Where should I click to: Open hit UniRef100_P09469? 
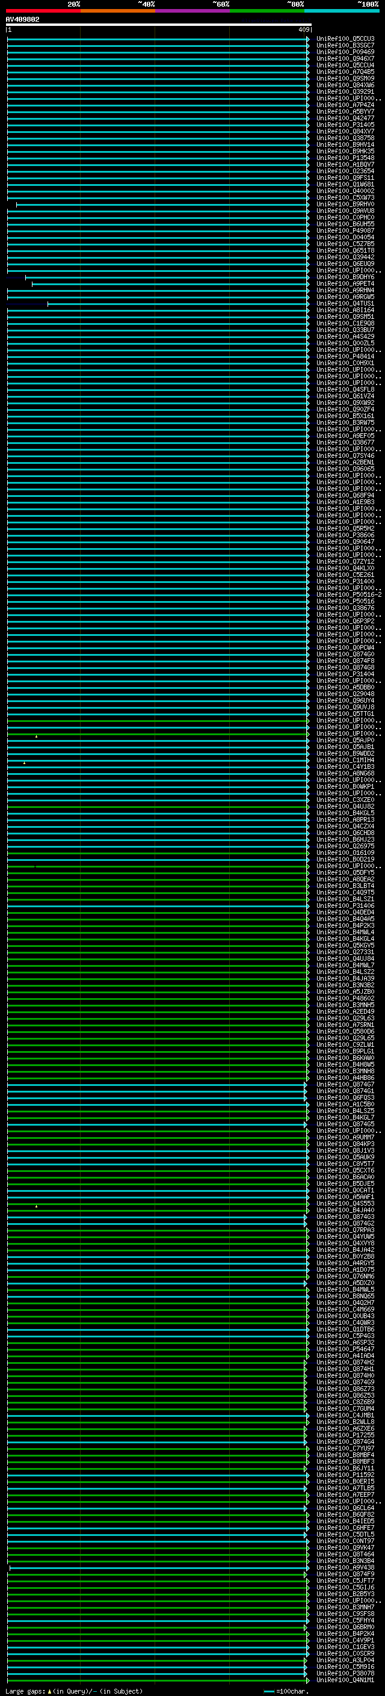pos(345,52)
